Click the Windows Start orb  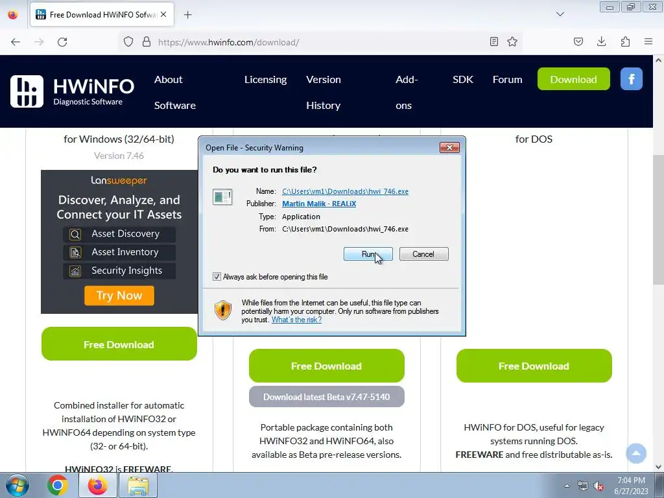(x=18, y=485)
